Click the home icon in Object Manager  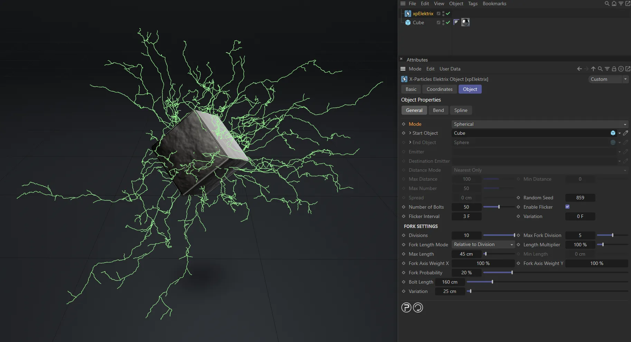(614, 4)
